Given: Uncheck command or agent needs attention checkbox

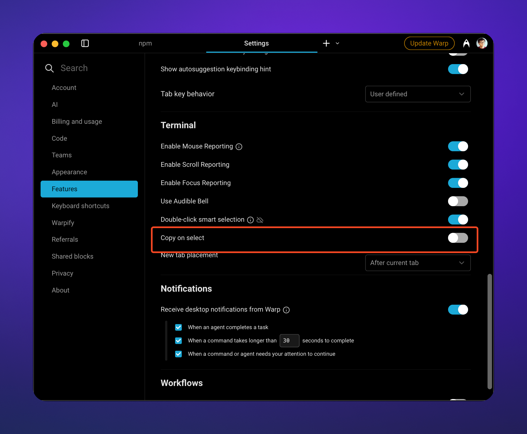Looking at the screenshot, I should pos(178,354).
